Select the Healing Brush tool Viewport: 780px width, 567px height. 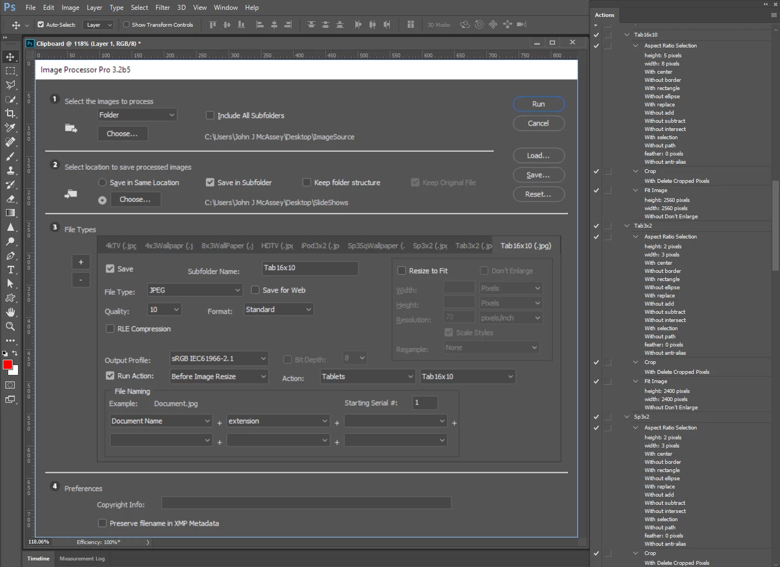tap(10, 142)
